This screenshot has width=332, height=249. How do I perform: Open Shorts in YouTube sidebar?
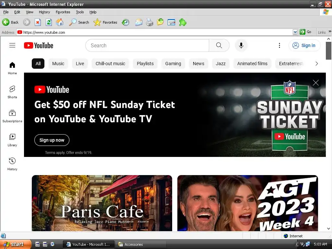12,92
